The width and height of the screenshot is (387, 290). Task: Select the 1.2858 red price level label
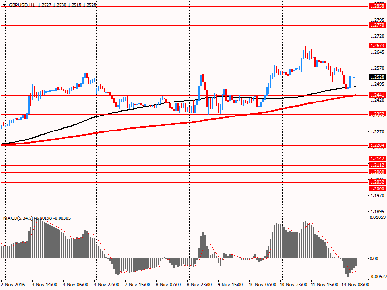[377, 6]
